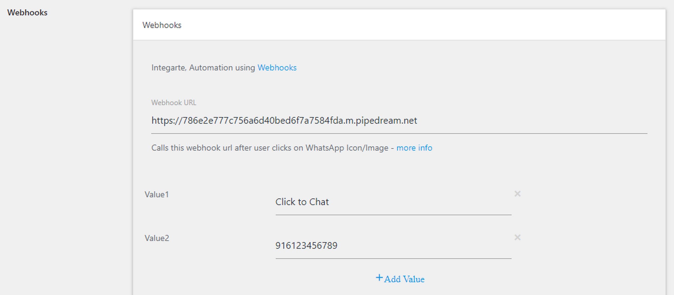Click the '+ Add Value' link

(400, 279)
